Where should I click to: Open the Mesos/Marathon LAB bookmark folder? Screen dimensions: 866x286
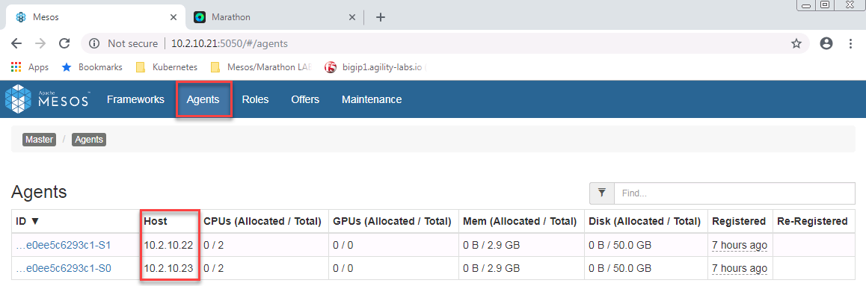[261, 67]
